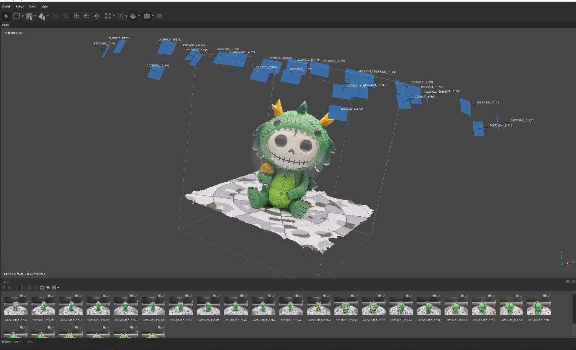Open the Tools menu
The height and width of the screenshot is (350, 576).
(32, 6)
